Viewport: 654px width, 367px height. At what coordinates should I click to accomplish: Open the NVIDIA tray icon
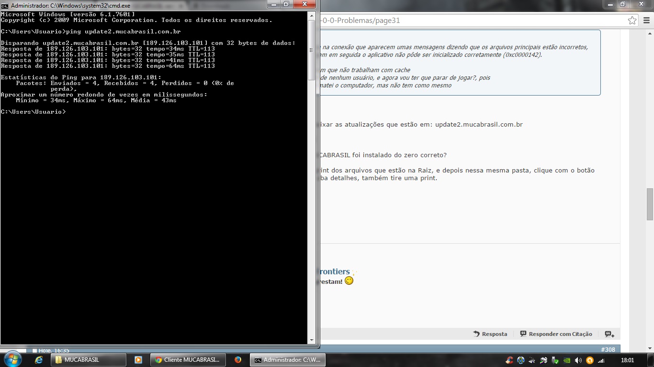pos(567,360)
